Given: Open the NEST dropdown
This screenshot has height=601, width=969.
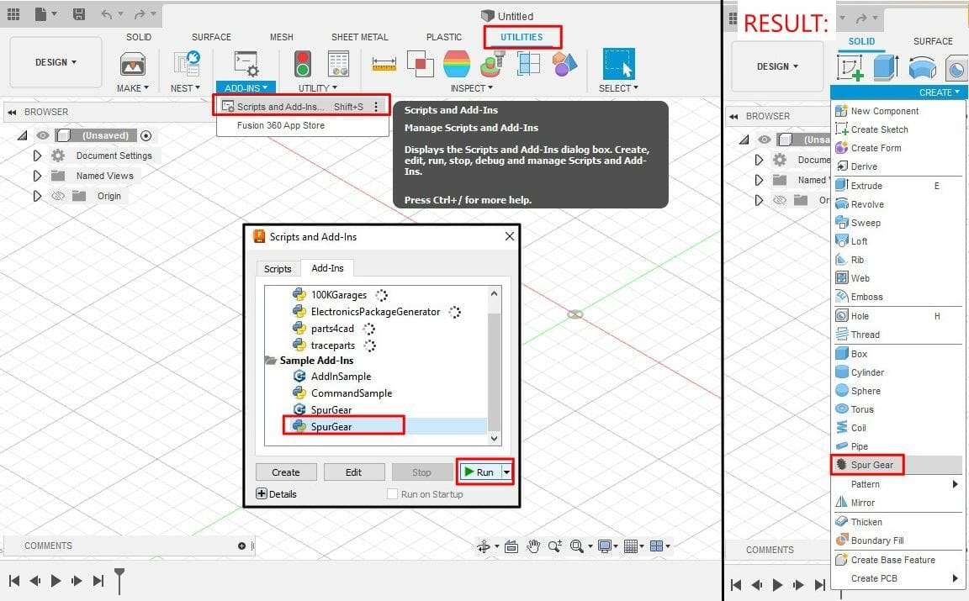Looking at the screenshot, I should coord(185,88).
